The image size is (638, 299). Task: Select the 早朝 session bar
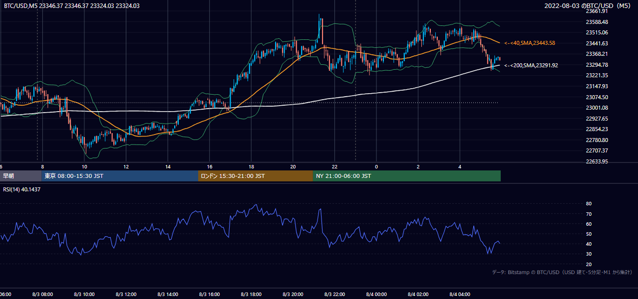click(x=20, y=176)
